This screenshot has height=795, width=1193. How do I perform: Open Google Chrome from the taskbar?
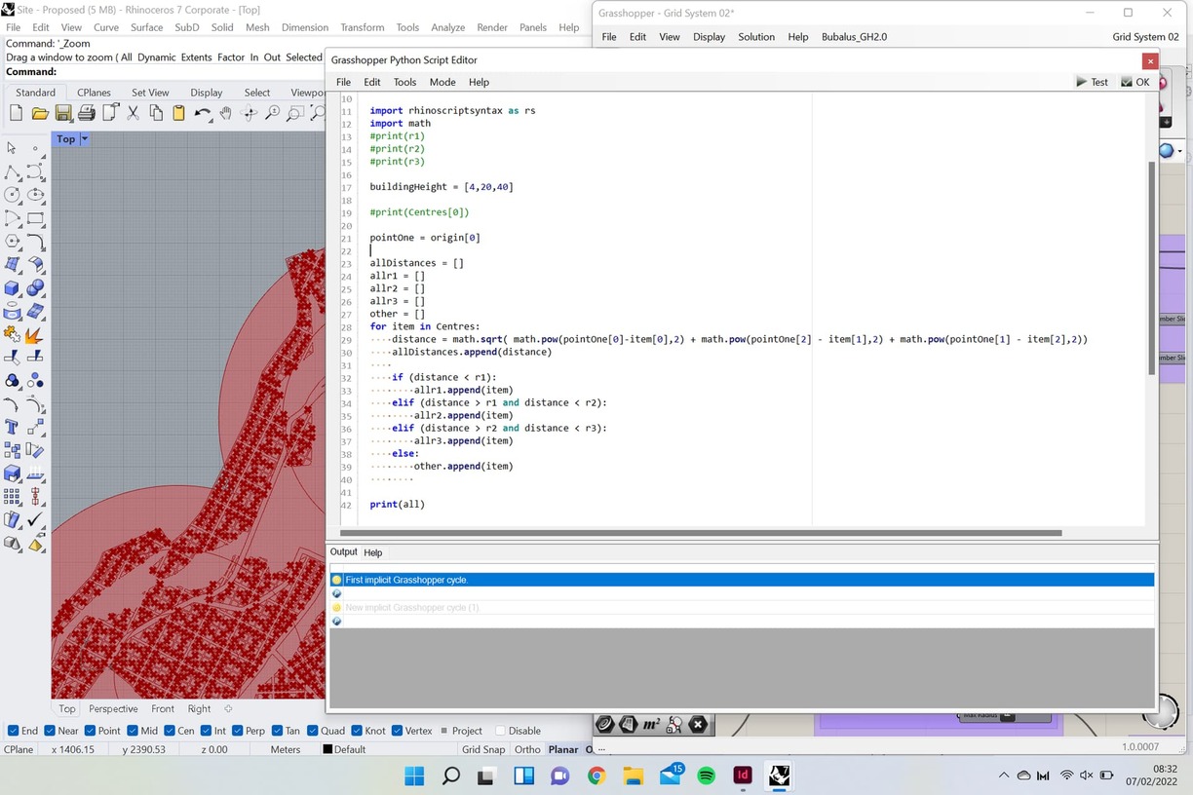(596, 776)
